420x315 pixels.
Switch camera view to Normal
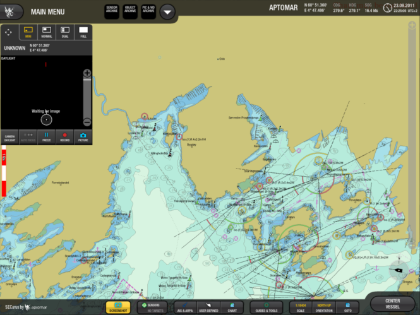click(47, 32)
